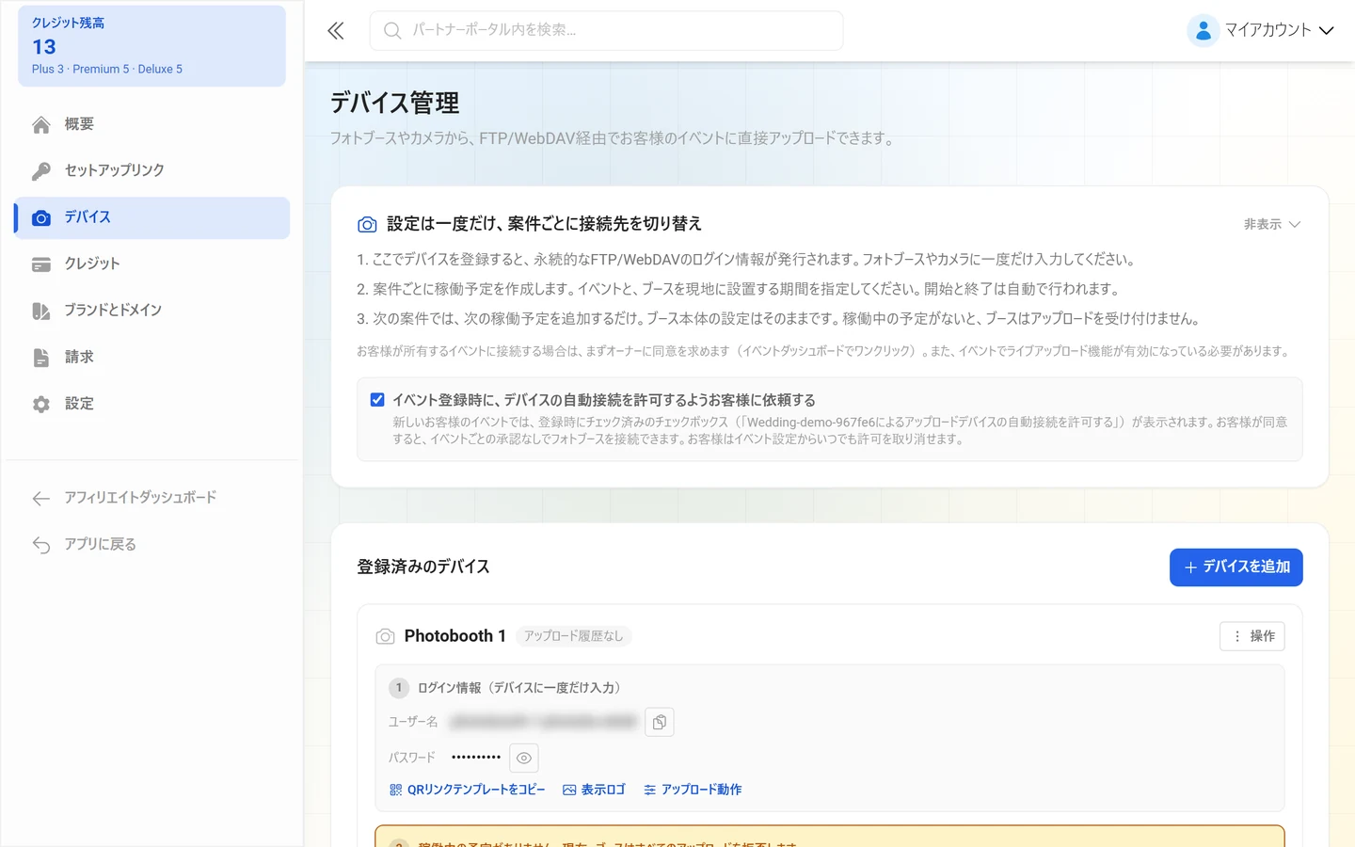1355x847 pixels.
Task: Click the gear icon beside 設定
Action: click(x=41, y=405)
